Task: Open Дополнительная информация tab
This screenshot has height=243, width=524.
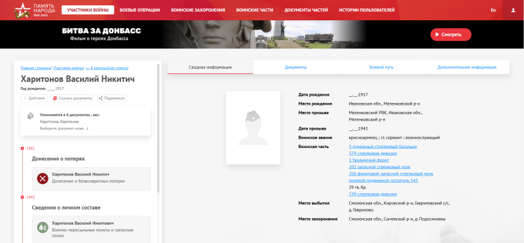Action: [467, 67]
